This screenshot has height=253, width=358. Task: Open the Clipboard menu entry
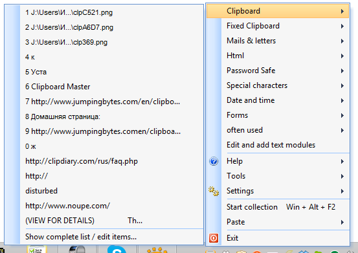click(x=278, y=11)
